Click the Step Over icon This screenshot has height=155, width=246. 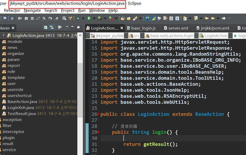point(50,18)
